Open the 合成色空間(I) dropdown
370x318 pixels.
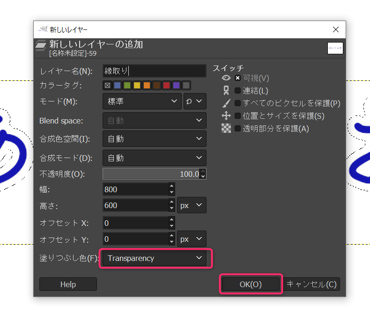[x=155, y=139]
